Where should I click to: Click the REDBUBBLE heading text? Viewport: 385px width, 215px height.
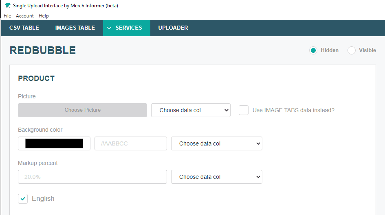pos(43,50)
